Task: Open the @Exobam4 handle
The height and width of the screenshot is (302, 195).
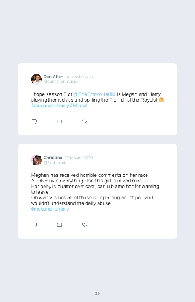Action: (54, 162)
